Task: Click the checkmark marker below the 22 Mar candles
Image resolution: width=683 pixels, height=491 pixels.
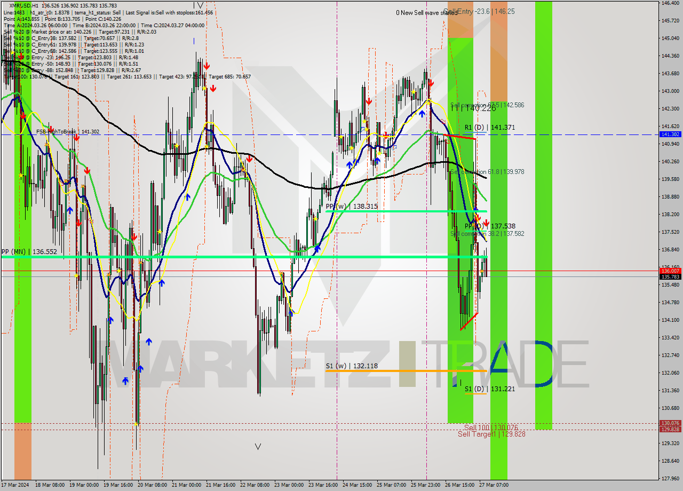Action: [x=258, y=446]
